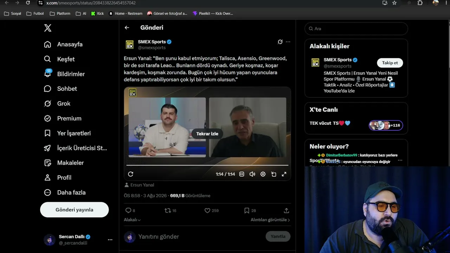This screenshot has height=253, width=450.
Task: Open the Sercan Dallı account three-dot menu
Action: pyautogui.click(x=110, y=240)
